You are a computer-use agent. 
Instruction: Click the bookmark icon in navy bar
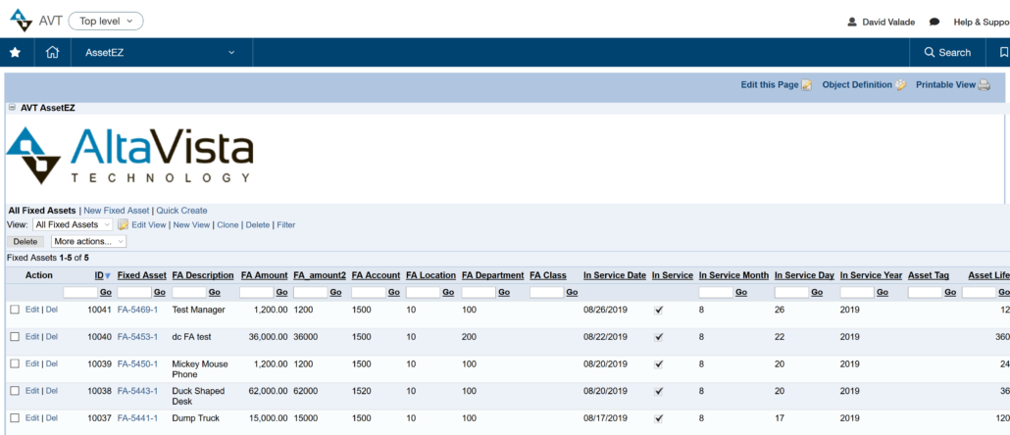tap(1003, 53)
